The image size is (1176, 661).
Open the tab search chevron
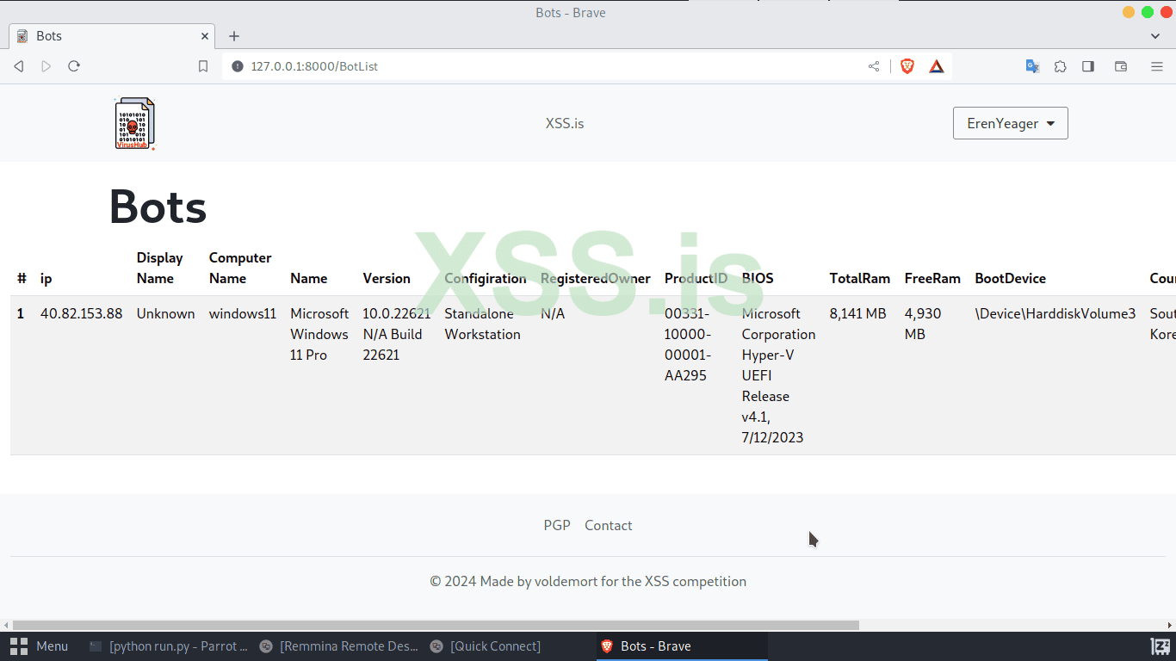pyautogui.click(x=1155, y=36)
